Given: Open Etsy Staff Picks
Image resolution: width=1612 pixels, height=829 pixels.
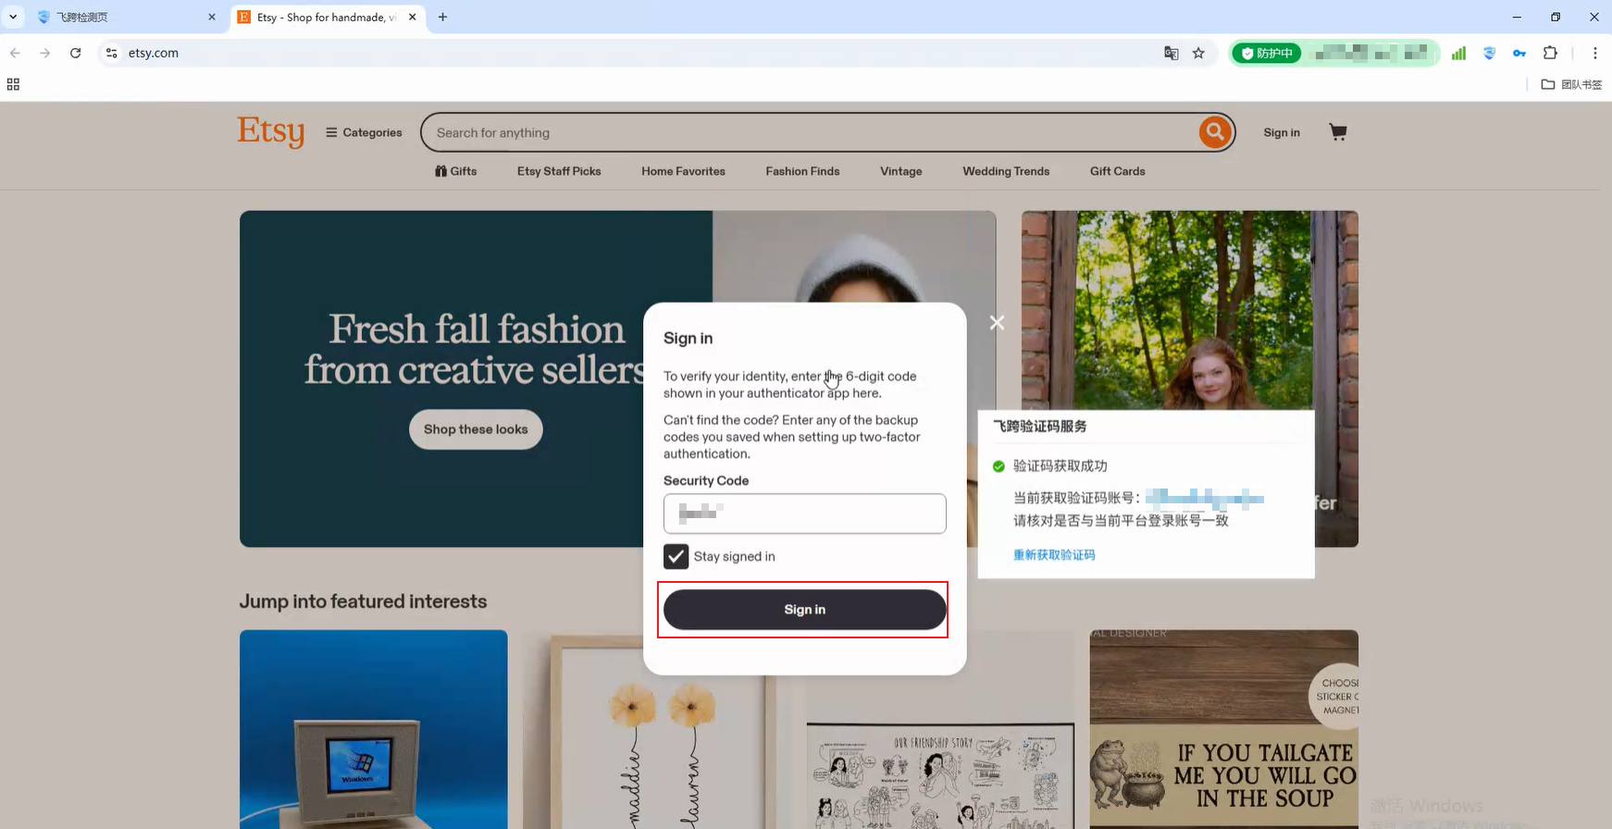Looking at the screenshot, I should pos(559,171).
